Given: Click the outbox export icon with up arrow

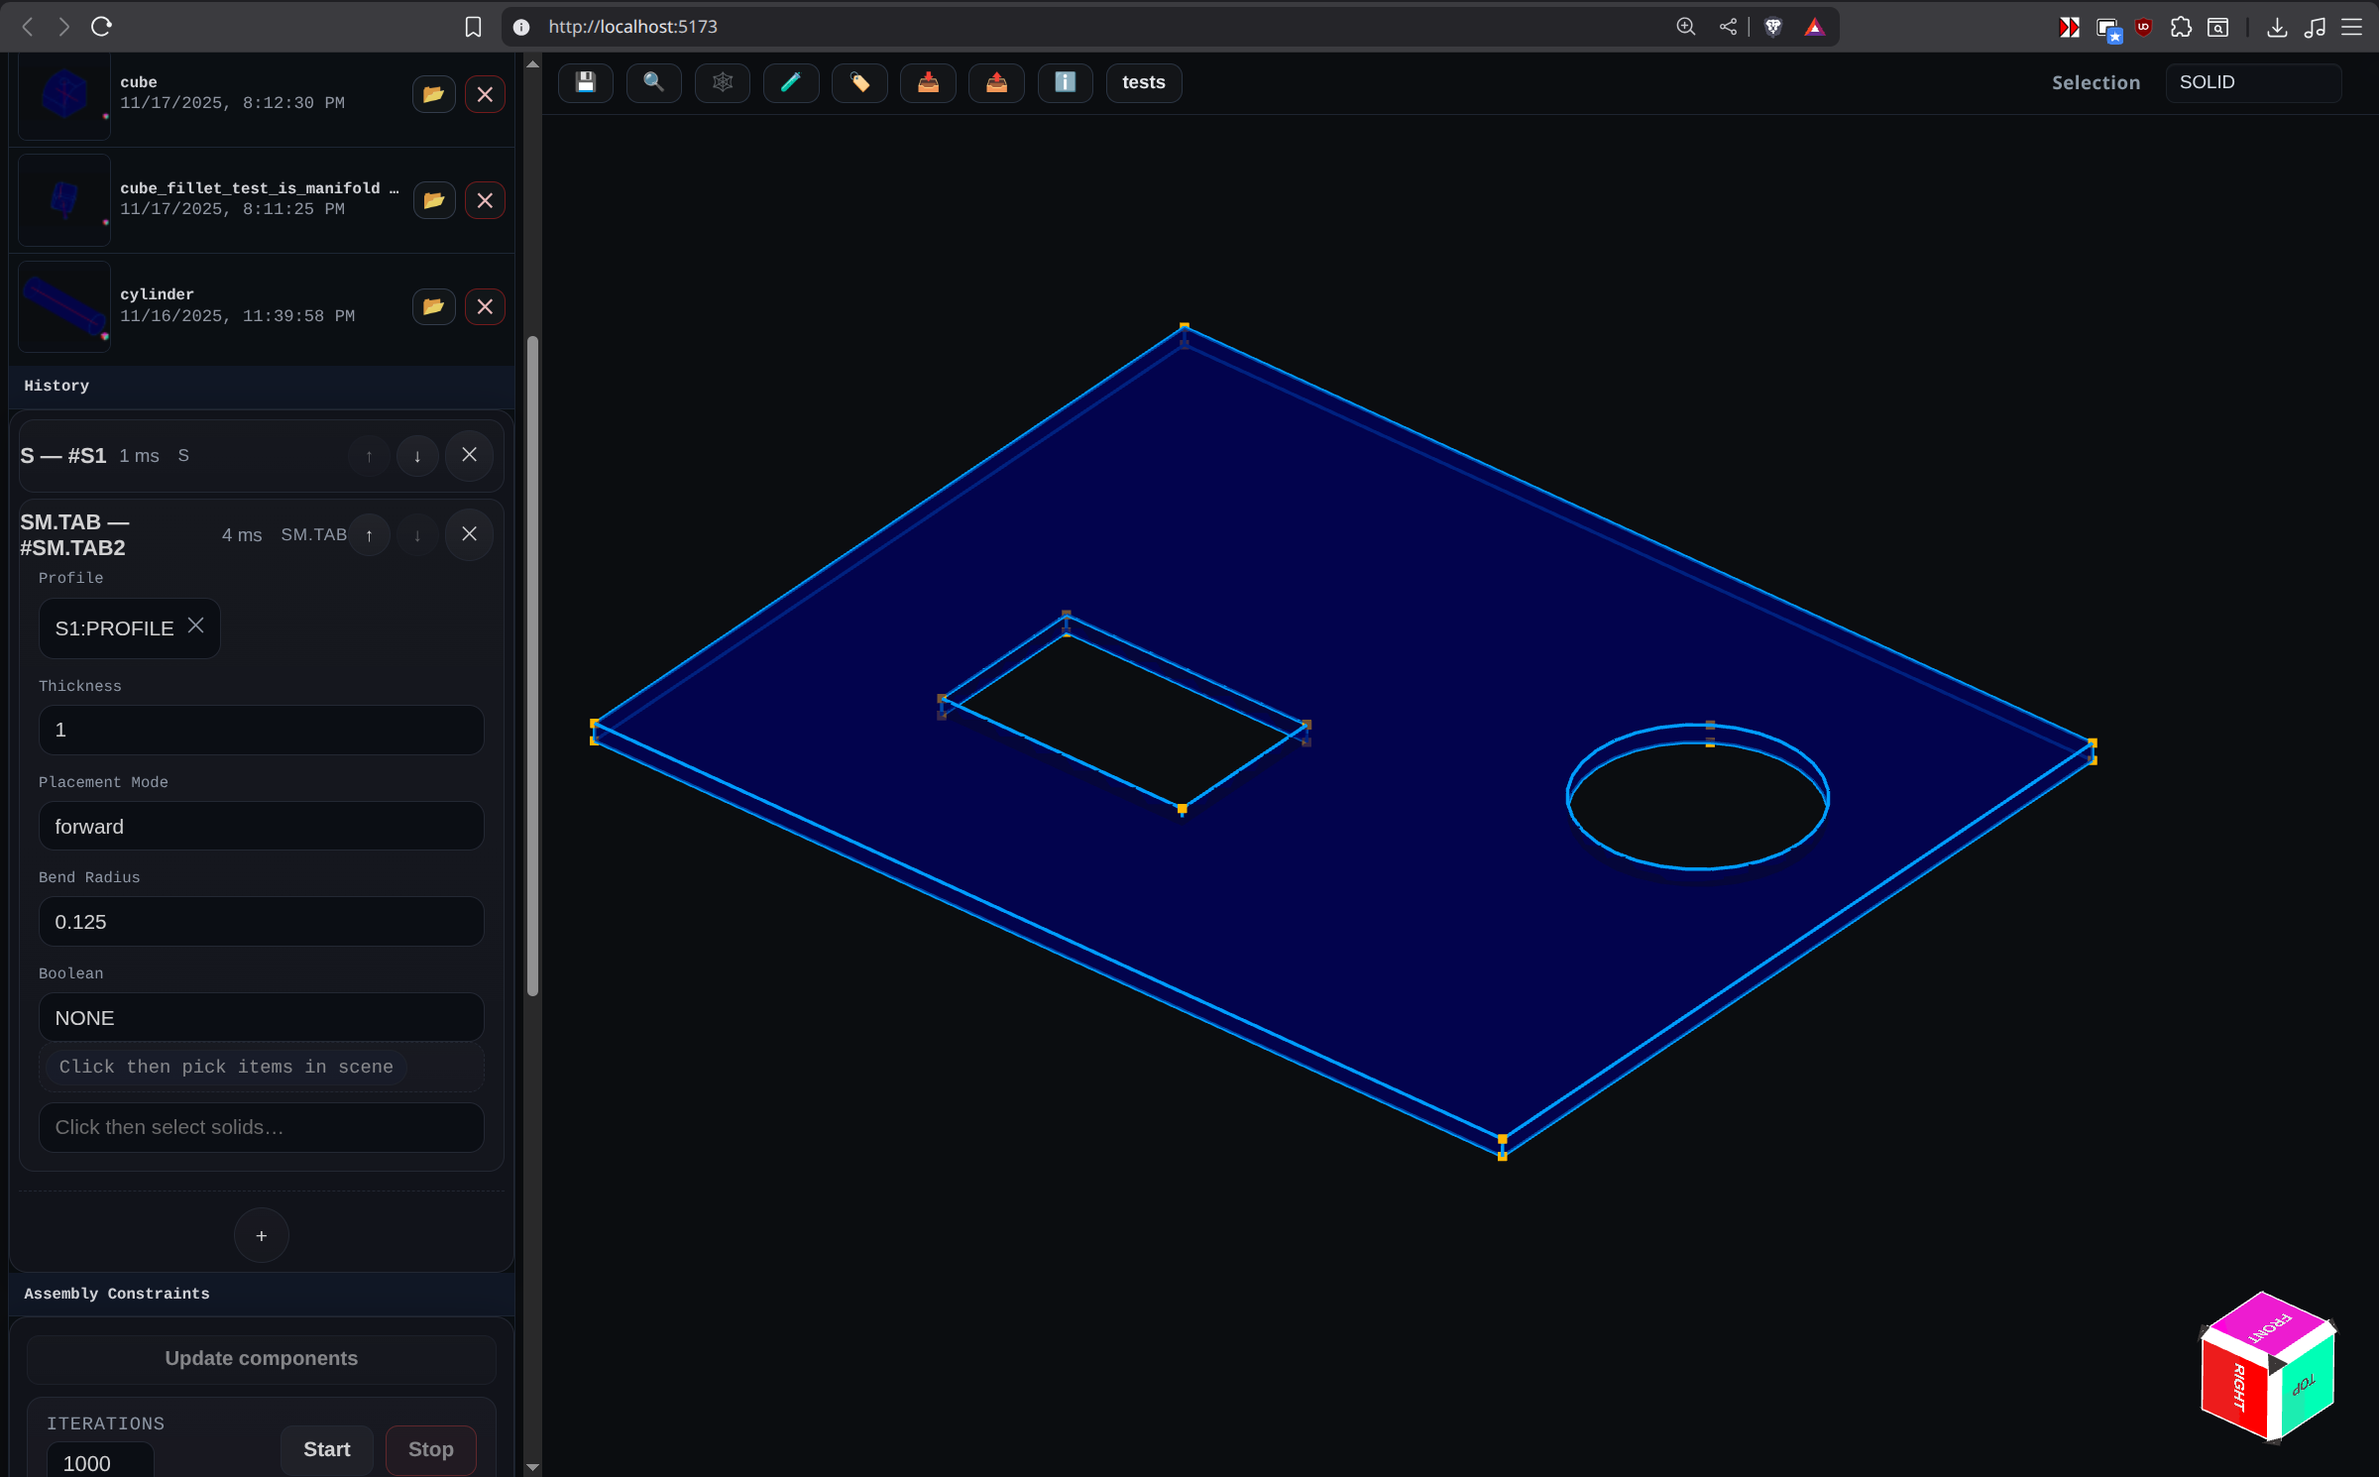Looking at the screenshot, I should pyautogui.click(x=996, y=82).
